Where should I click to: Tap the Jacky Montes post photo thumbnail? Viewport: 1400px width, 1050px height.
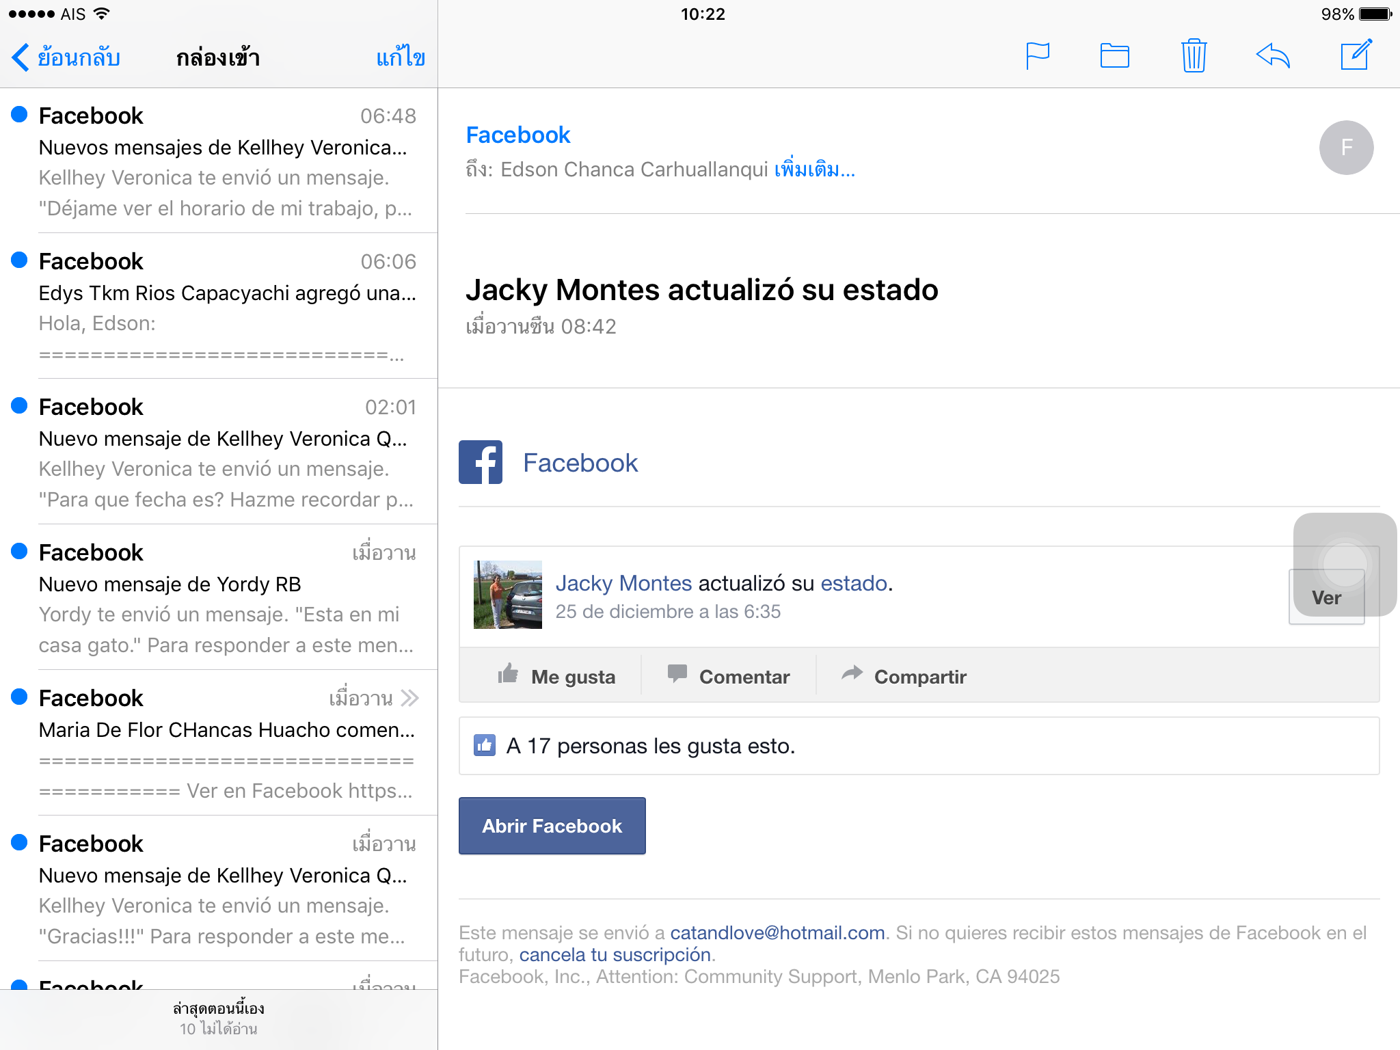pos(508,595)
